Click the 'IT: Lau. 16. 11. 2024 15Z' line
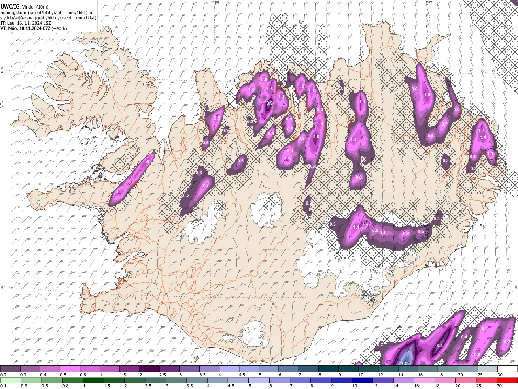 (25, 23)
